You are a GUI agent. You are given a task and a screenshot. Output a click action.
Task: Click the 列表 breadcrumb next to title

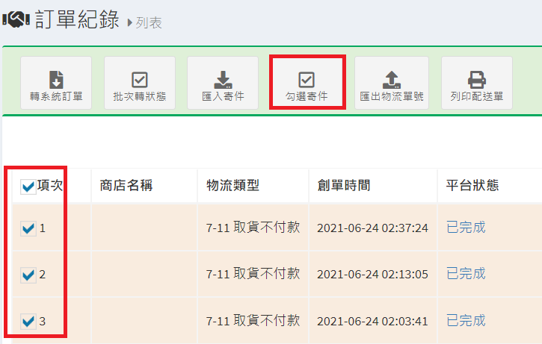click(149, 23)
